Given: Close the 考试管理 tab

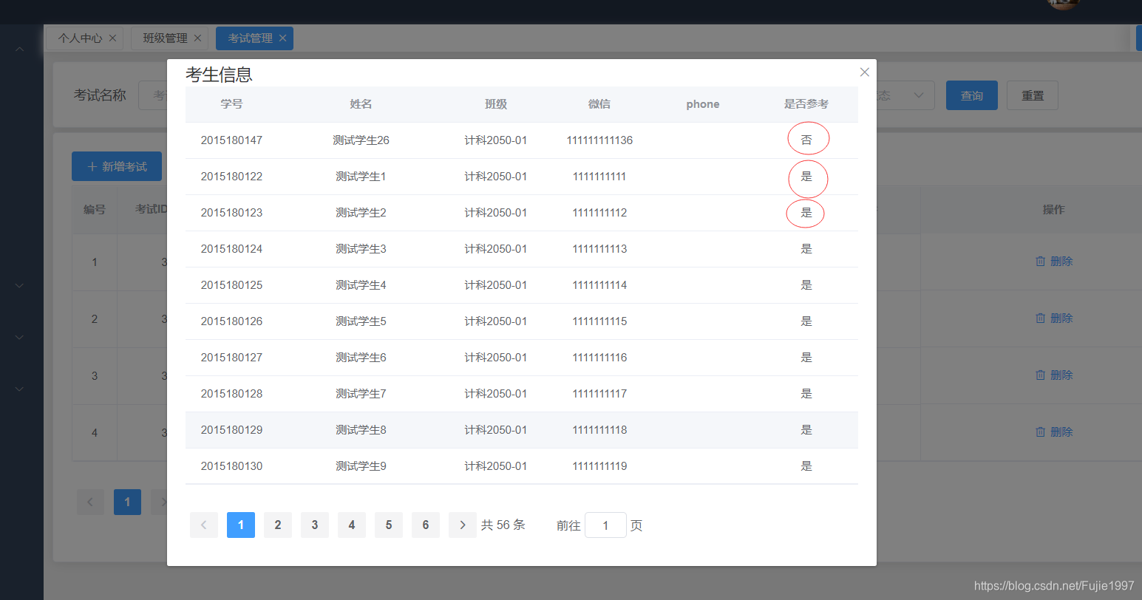Looking at the screenshot, I should pos(282,38).
